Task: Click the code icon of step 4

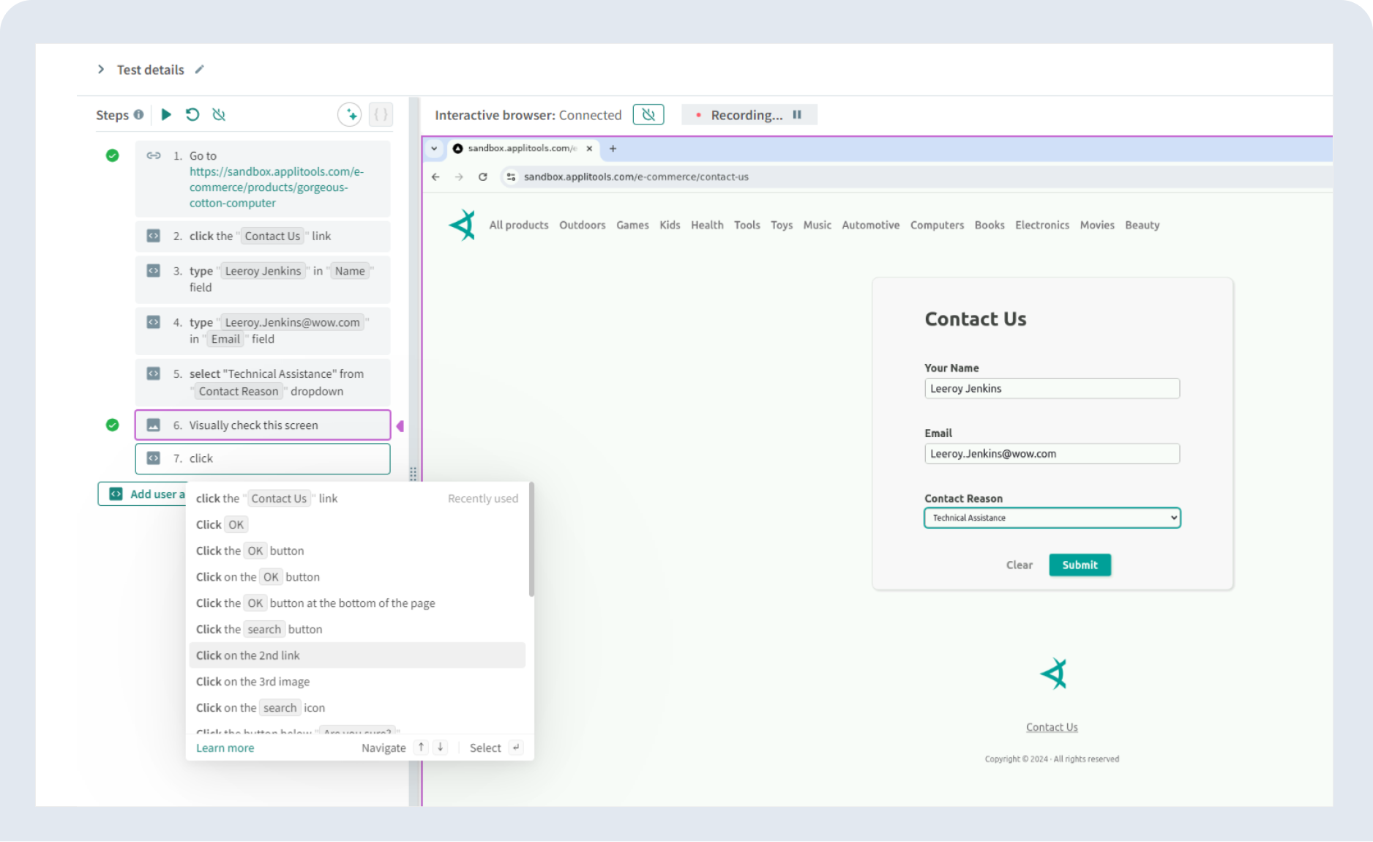Action: (154, 322)
